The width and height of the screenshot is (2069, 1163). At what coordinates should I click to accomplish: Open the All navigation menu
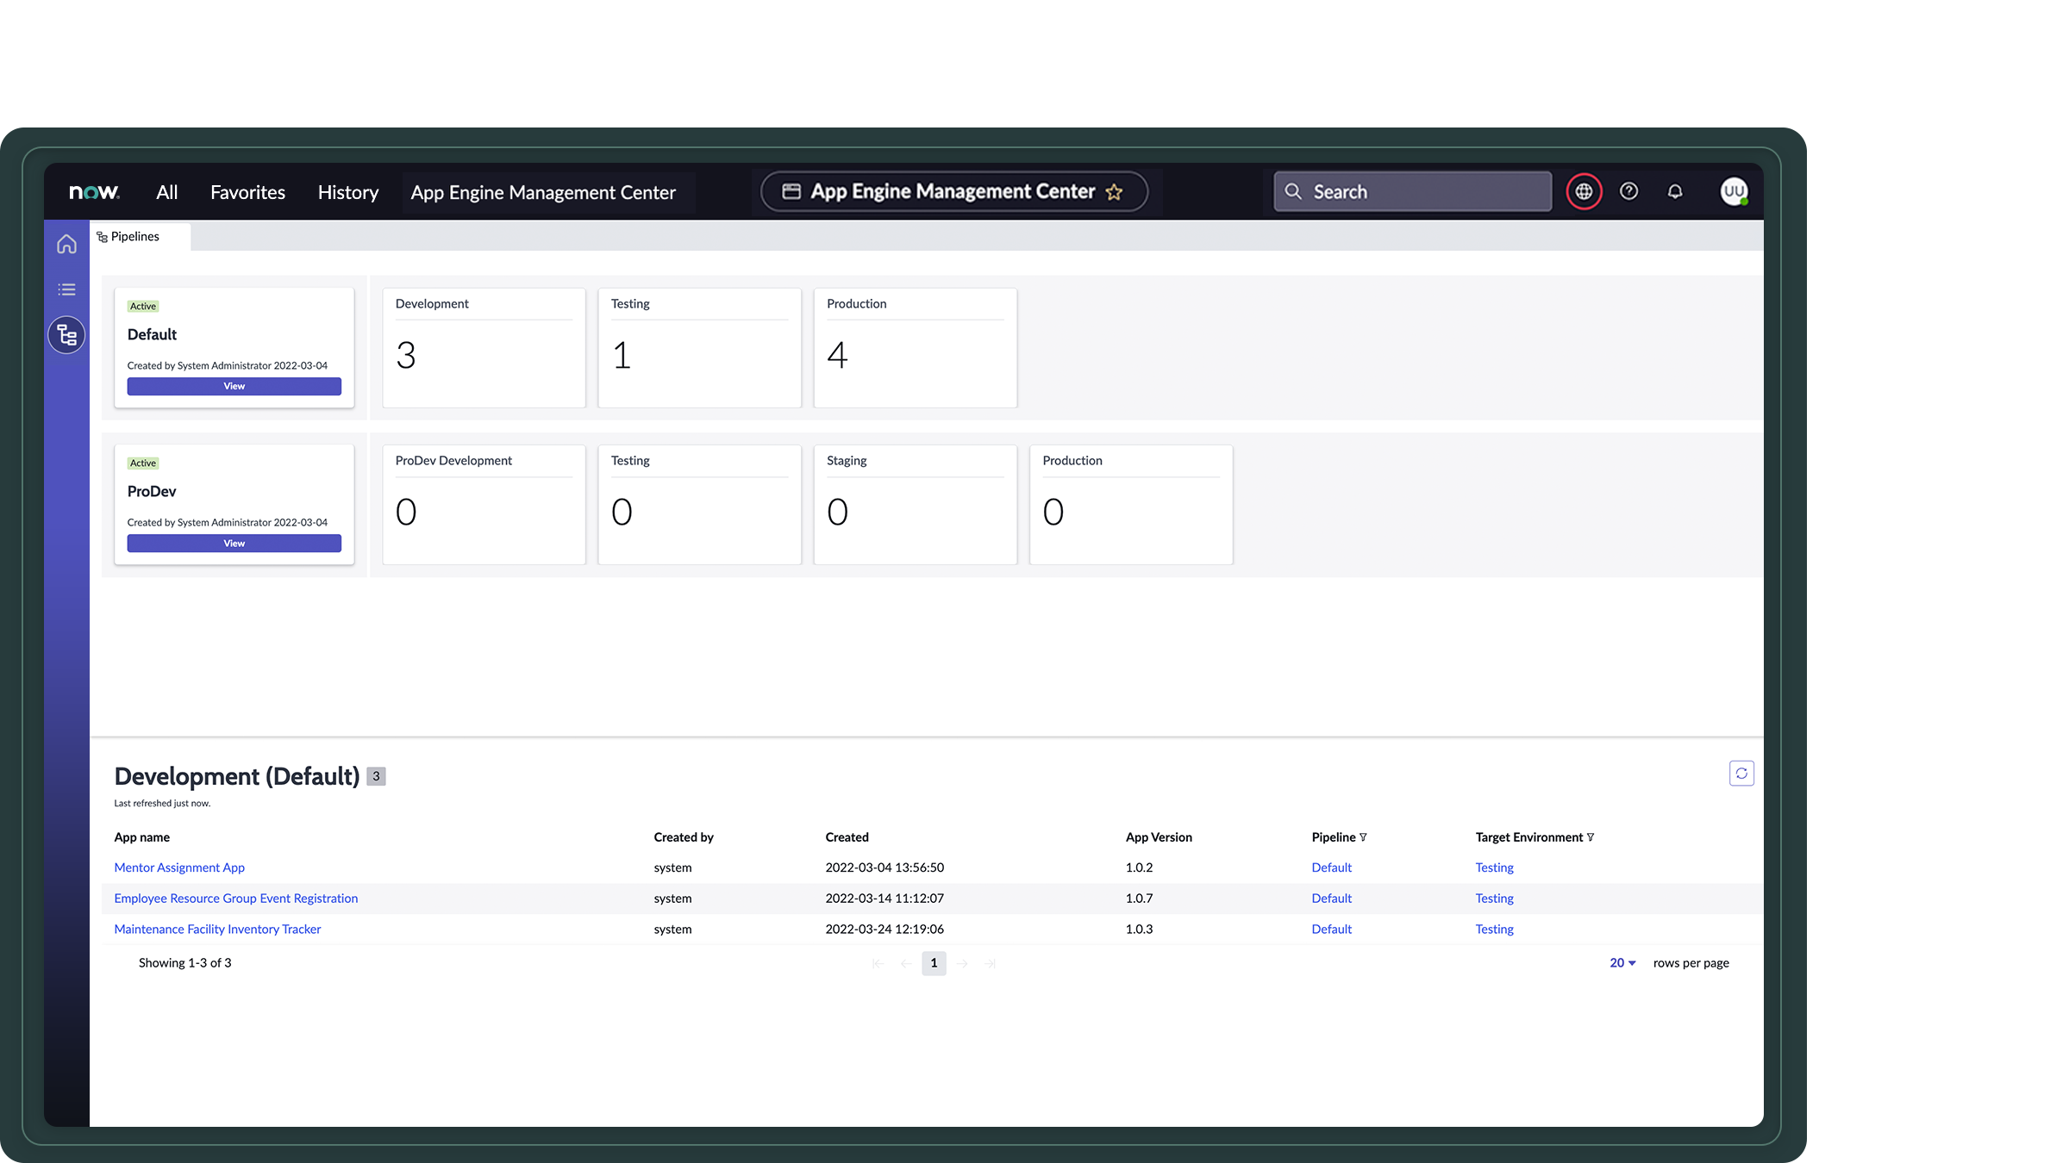pos(166,191)
